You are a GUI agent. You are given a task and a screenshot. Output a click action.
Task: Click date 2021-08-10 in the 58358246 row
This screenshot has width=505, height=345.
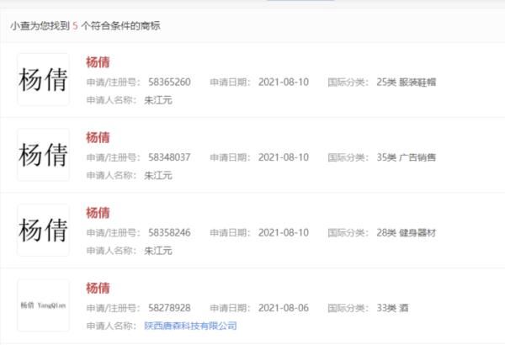click(284, 232)
